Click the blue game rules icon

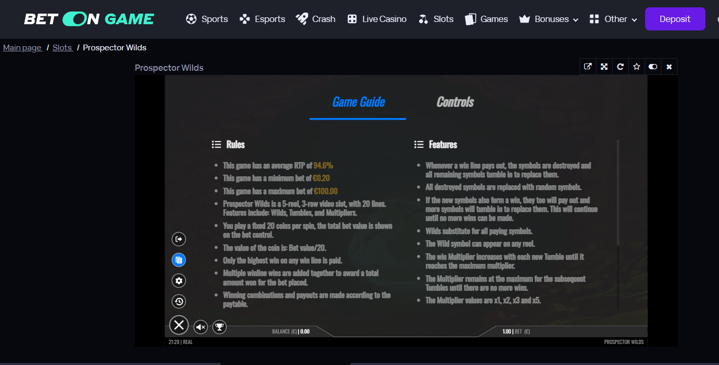pyautogui.click(x=179, y=260)
